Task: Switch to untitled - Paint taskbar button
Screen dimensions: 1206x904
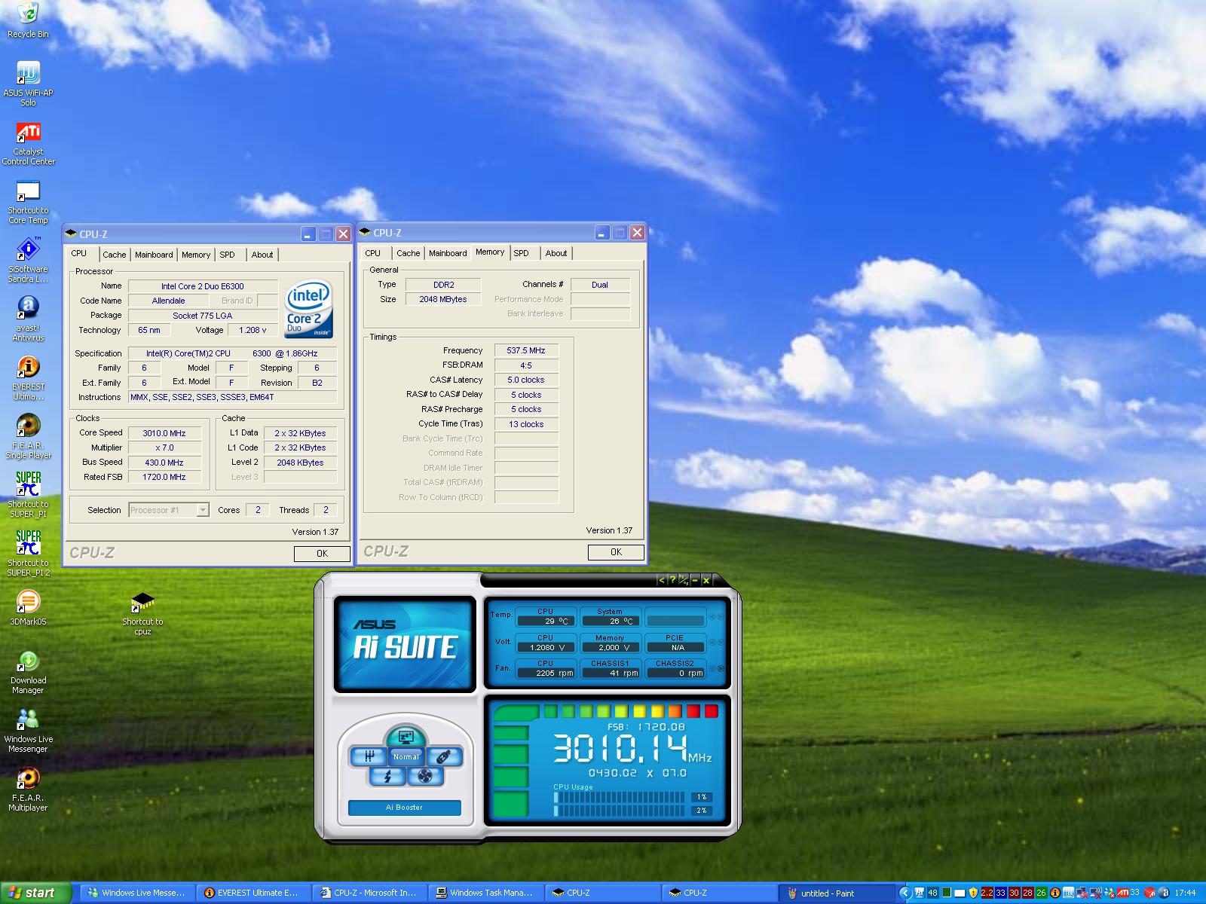Action: [x=837, y=893]
